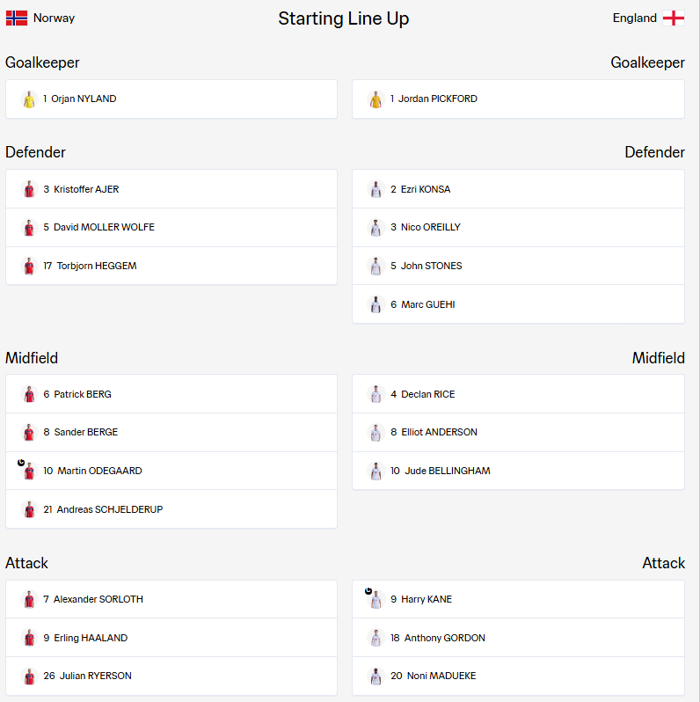Open Andreas SCHJELDERUP player entry

(171, 509)
